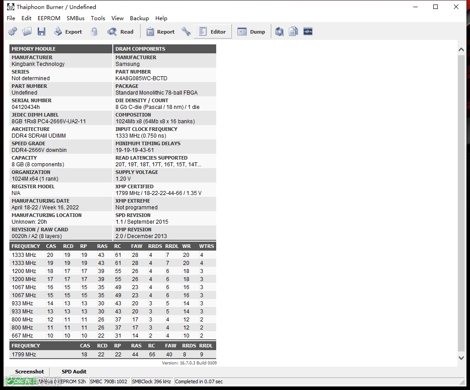Maximize the Thaiphoon Burner window

436,7
